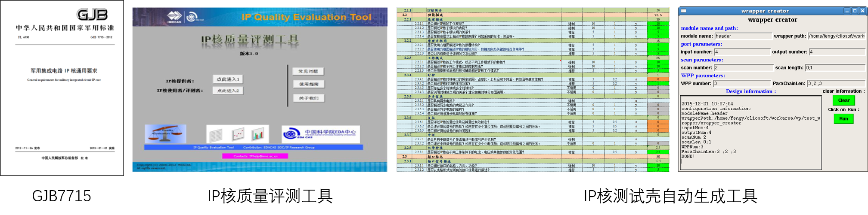Click the balance scale evaluation image
The width and height of the screenshot is (868, 215).
(165, 134)
